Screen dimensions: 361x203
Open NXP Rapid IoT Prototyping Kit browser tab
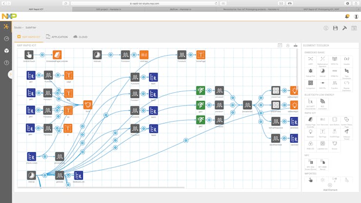pos(321,9)
